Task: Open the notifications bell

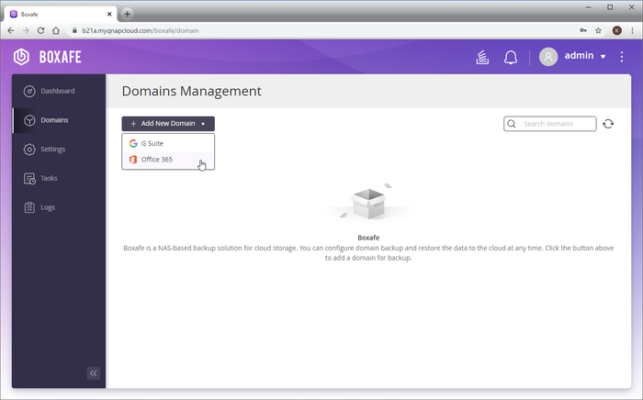Action: tap(511, 57)
